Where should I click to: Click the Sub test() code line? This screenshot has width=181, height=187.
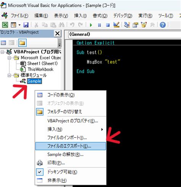89,52
